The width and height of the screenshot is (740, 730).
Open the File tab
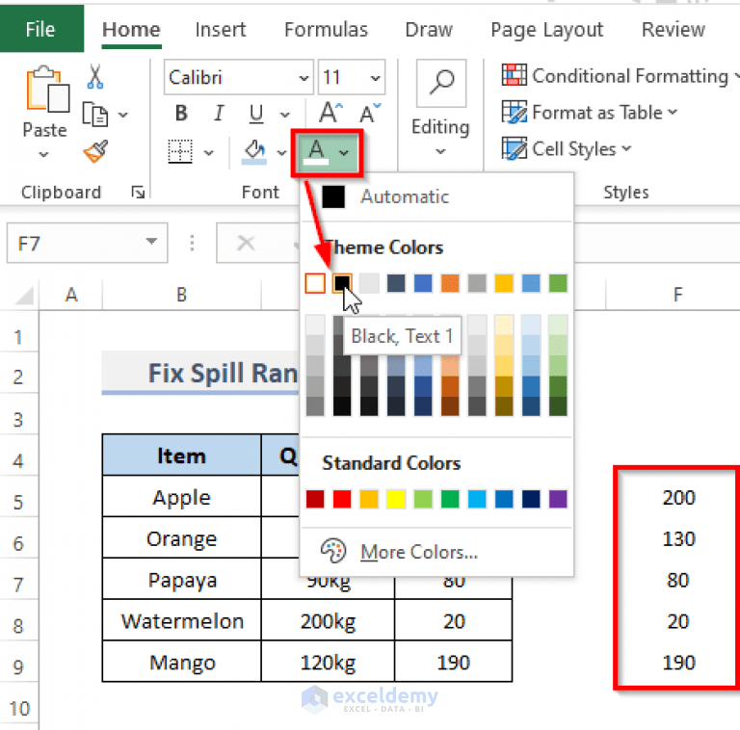pos(41,29)
